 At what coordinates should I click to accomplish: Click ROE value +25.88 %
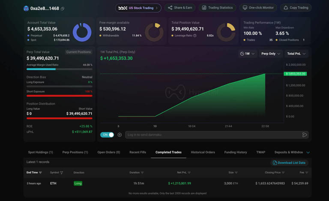[86, 126]
